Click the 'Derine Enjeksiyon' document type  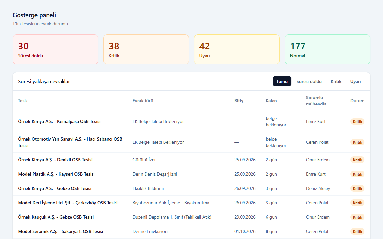[x=150, y=231]
